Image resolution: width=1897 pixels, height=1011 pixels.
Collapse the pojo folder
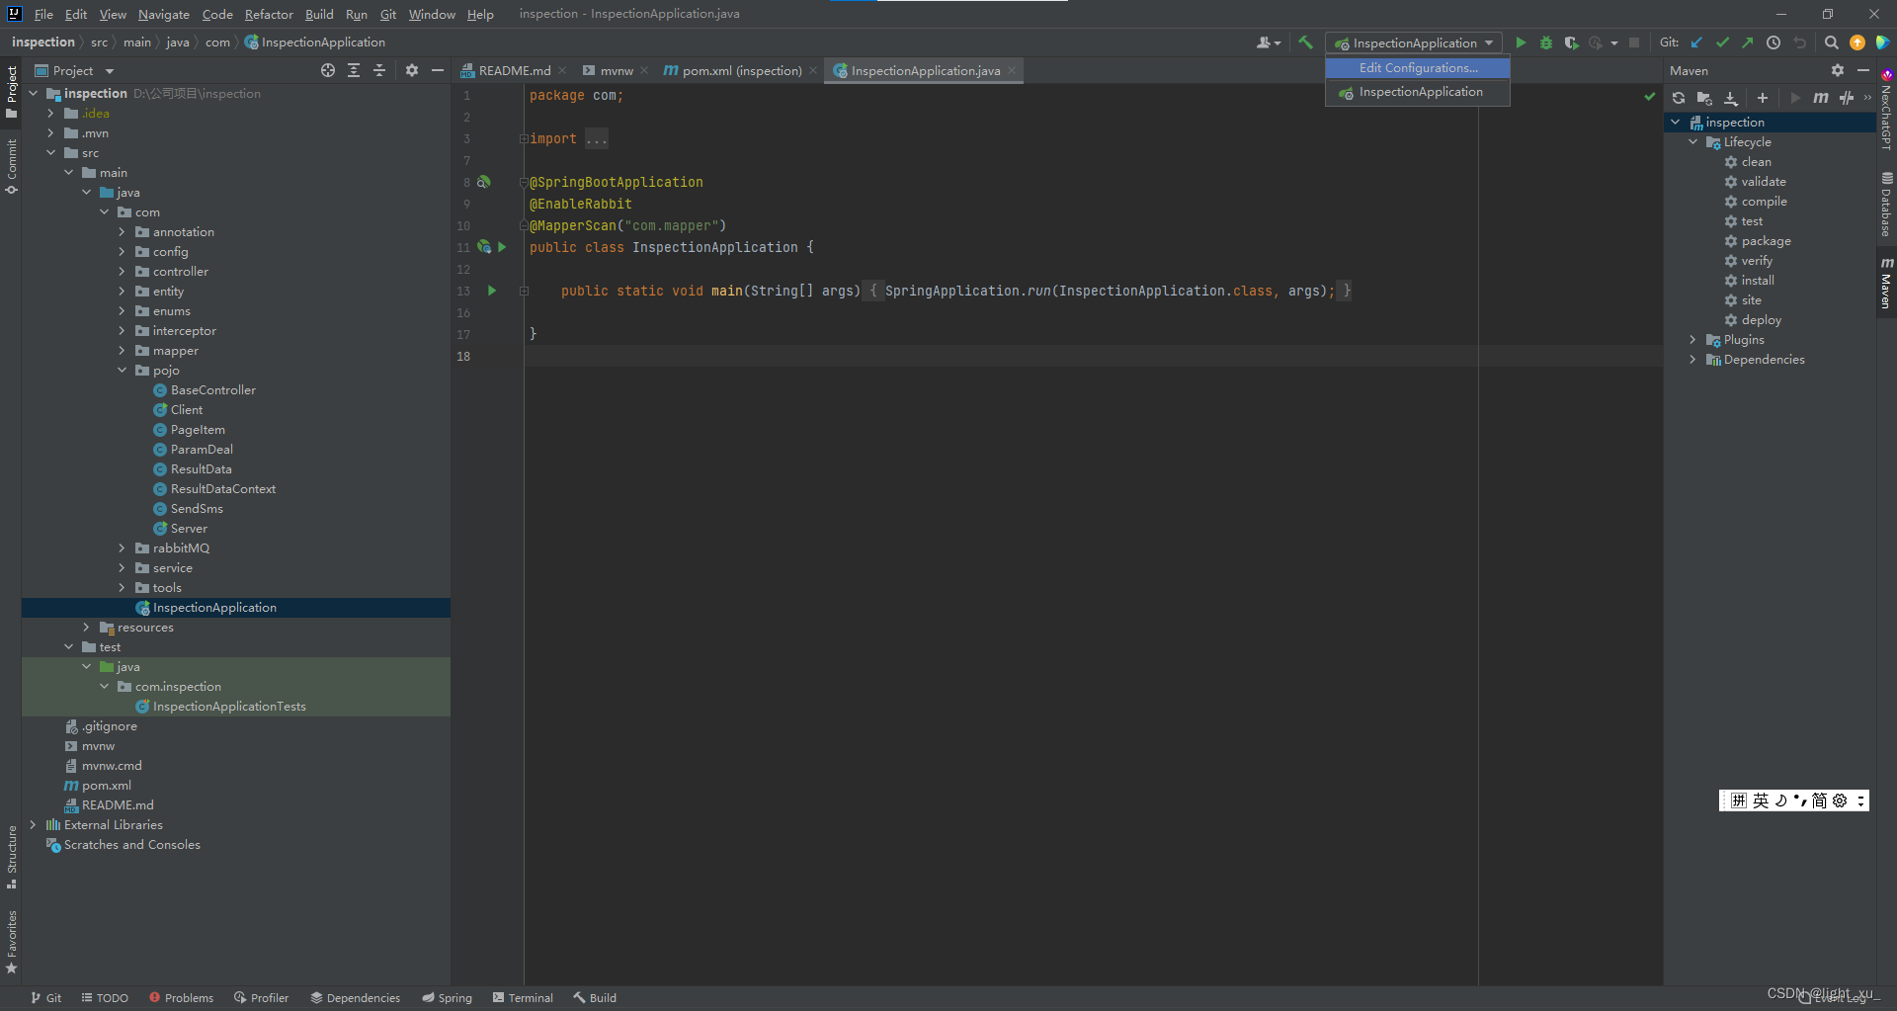(x=123, y=371)
